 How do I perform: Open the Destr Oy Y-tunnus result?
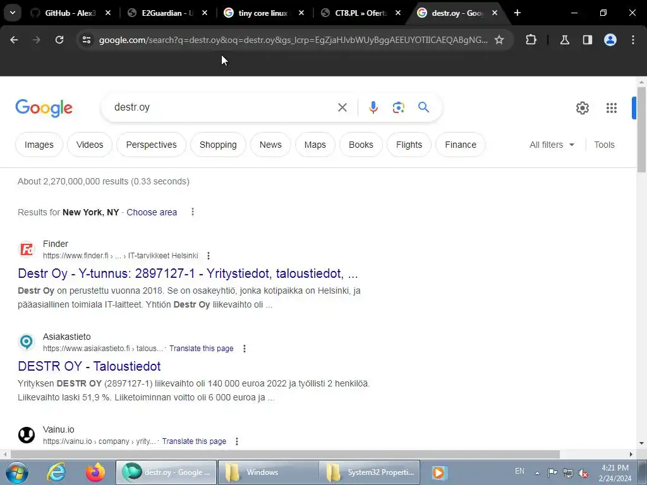coord(188,273)
